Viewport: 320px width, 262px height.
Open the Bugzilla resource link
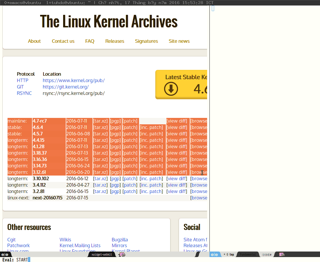tap(120, 240)
